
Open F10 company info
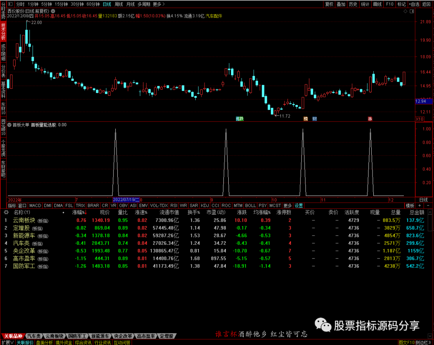click(390, 4)
